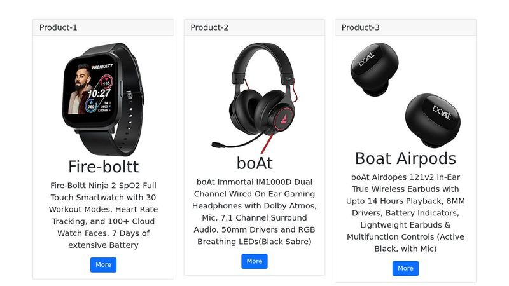Screen dimensions: 509x286
Task: Select the Product-2 card header
Action: (x=254, y=27)
